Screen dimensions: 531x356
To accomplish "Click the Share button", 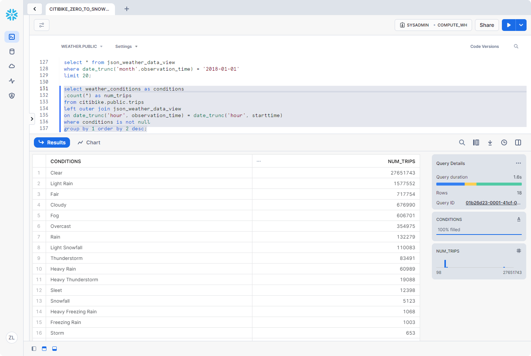I will [487, 25].
